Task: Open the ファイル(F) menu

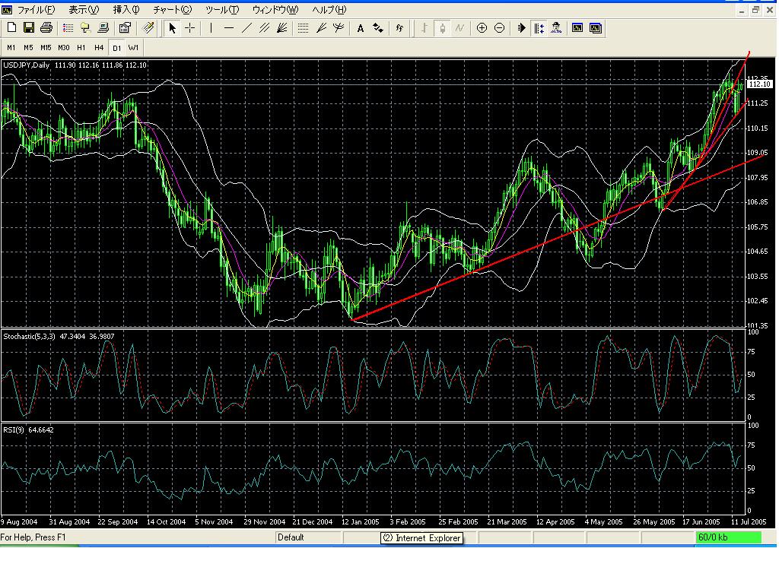Action: [x=36, y=10]
